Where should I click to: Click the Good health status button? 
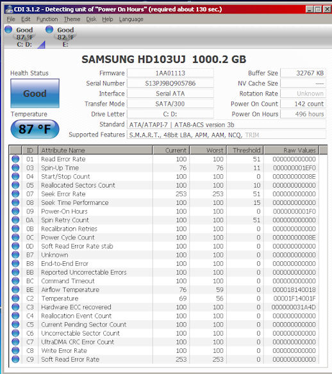point(35,93)
